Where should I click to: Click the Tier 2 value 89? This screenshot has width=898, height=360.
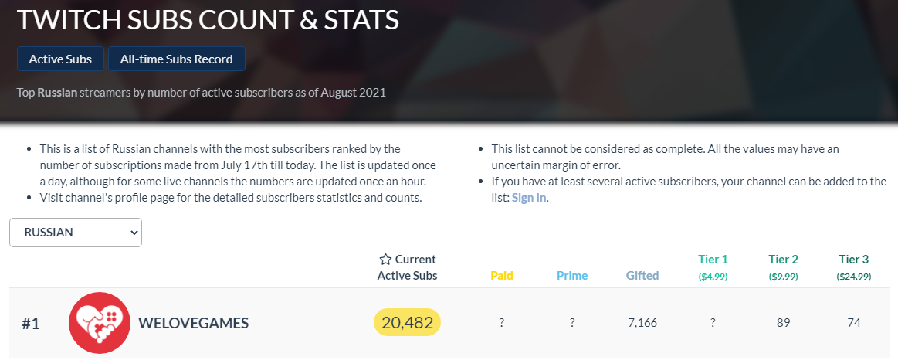783,323
